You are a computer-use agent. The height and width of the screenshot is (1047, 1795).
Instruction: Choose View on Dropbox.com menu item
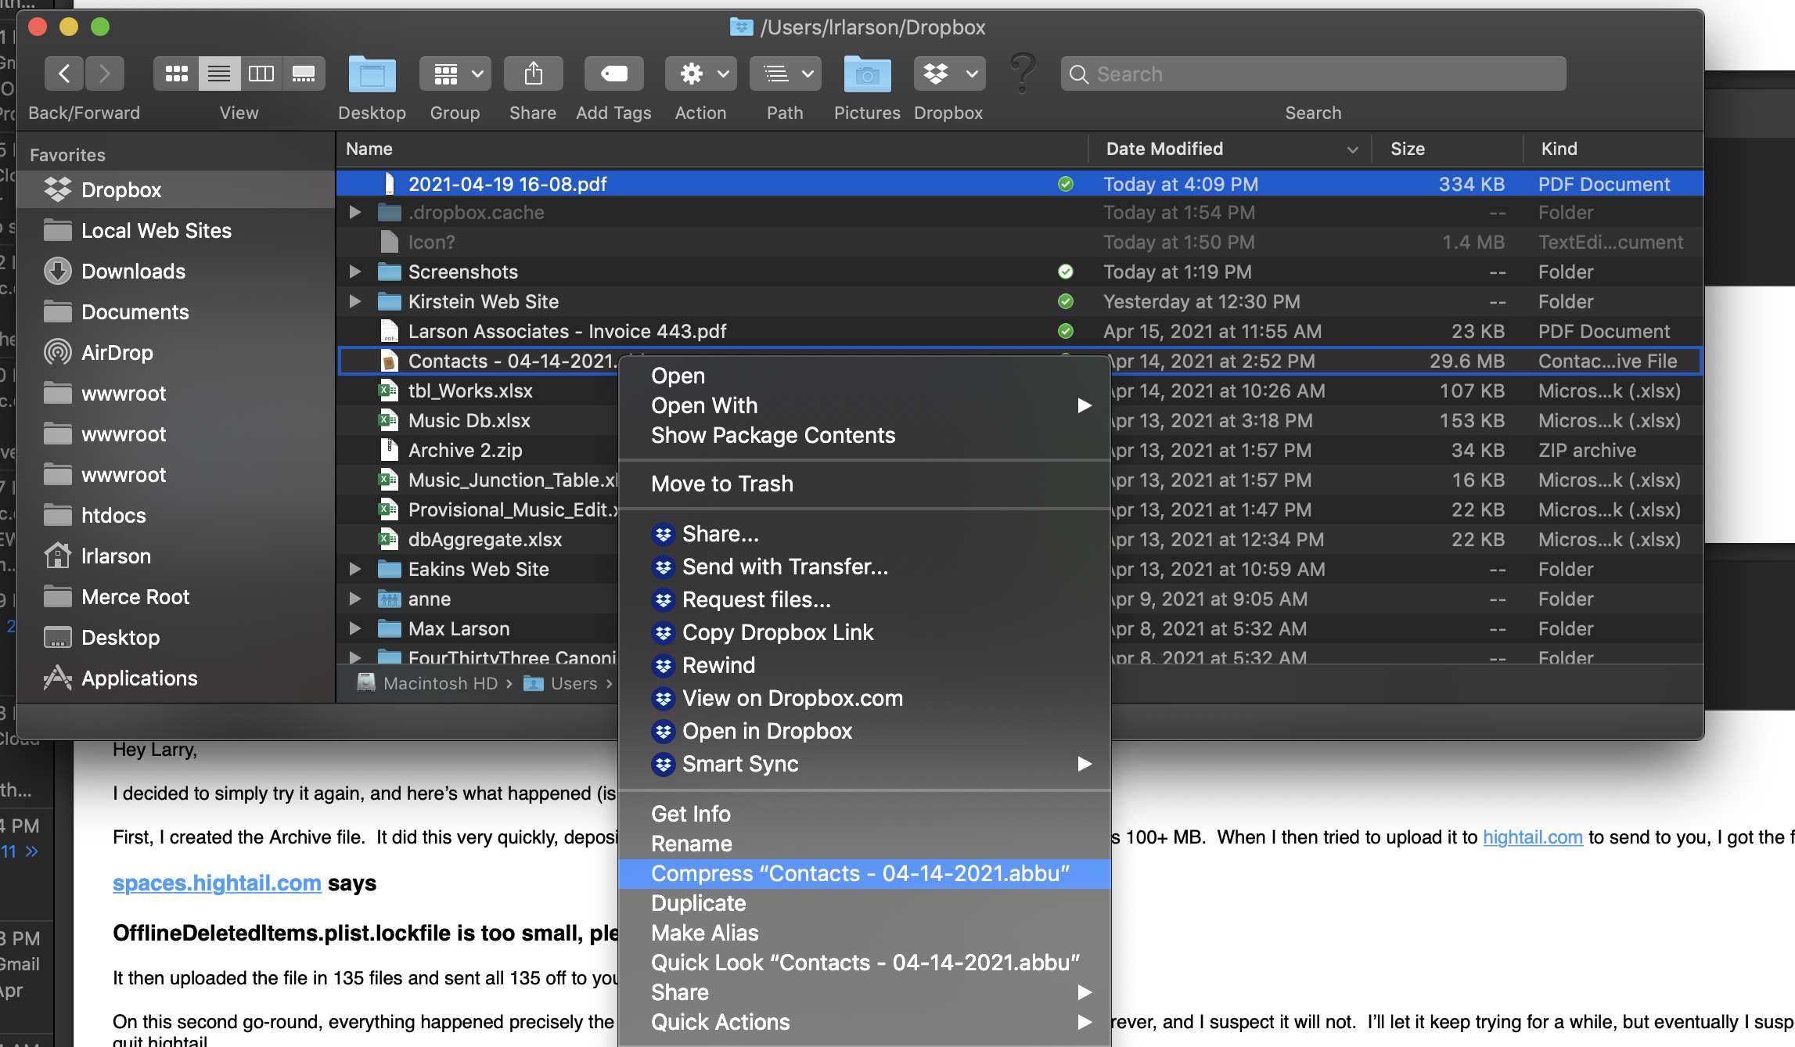(865, 698)
